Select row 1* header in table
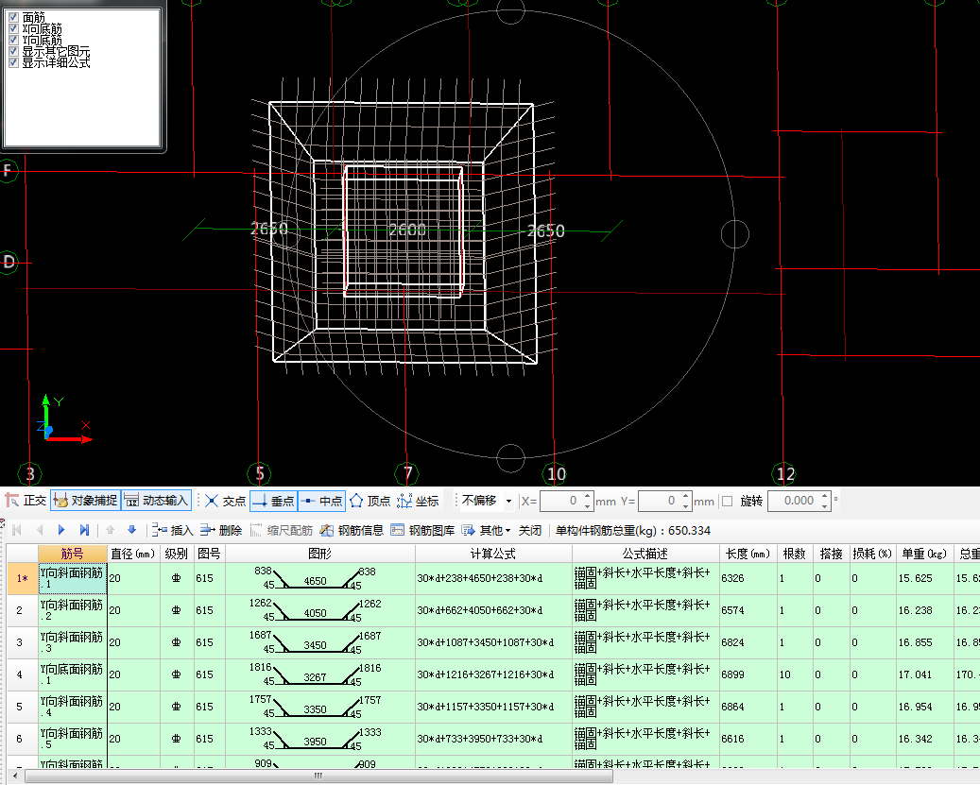The image size is (980, 785). coord(23,578)
